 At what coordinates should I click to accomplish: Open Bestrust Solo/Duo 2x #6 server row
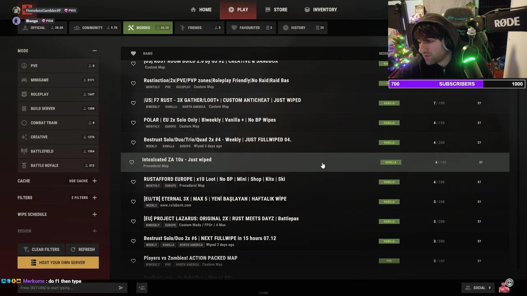click(x=315, y=241)
